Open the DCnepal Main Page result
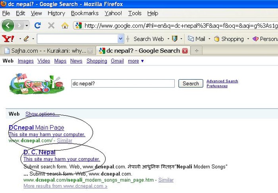 tap(36, 128)
